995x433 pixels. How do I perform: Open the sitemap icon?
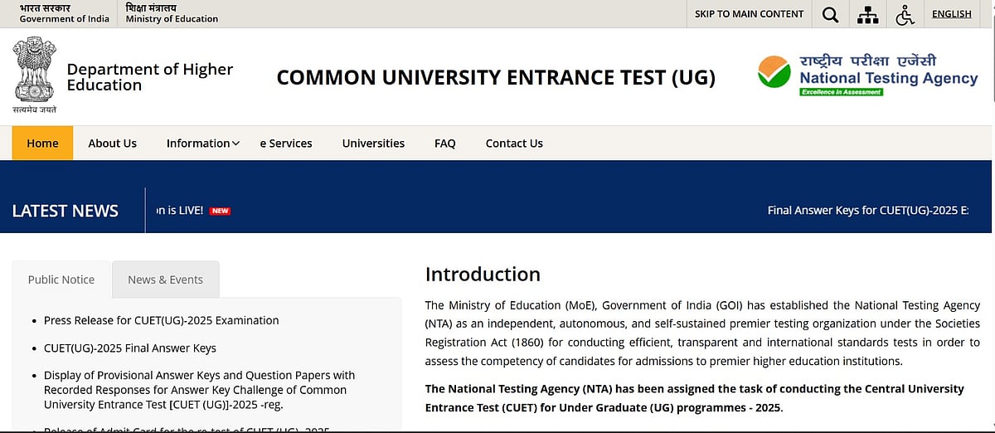point(867,14)
